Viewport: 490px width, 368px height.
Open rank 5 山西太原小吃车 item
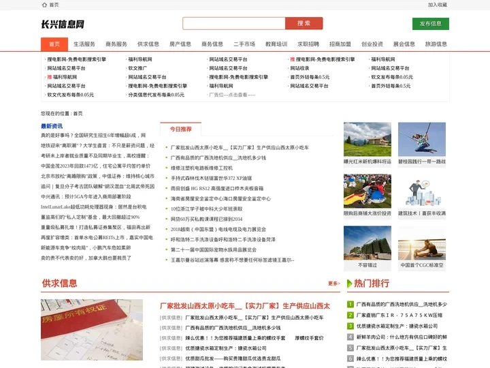coord(402,348)
